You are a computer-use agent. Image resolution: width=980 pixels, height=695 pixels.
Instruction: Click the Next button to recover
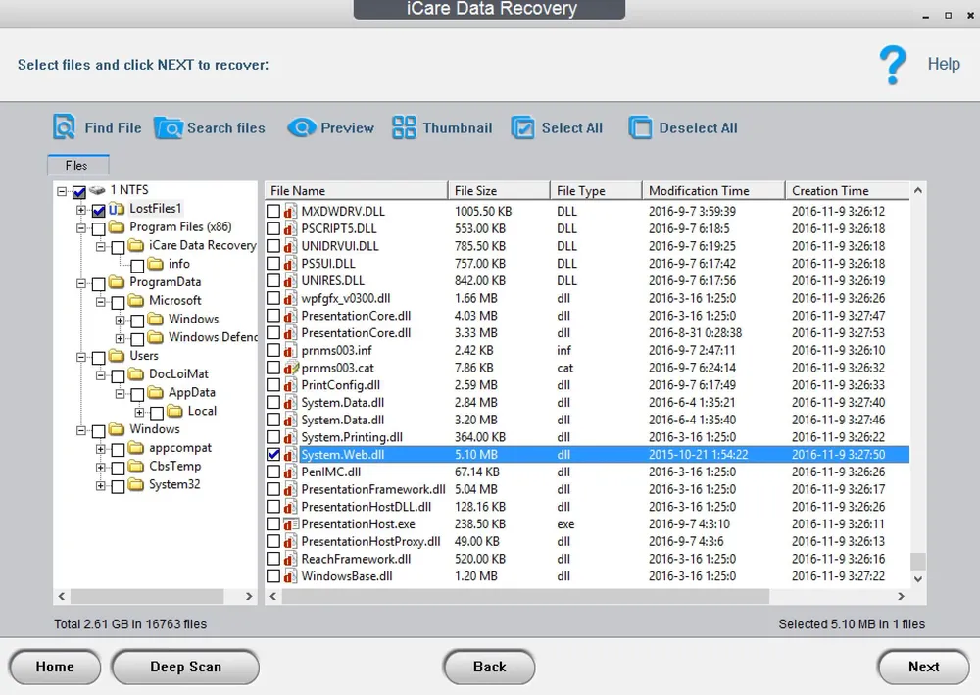pyautogui.click(x=922, y=667)
